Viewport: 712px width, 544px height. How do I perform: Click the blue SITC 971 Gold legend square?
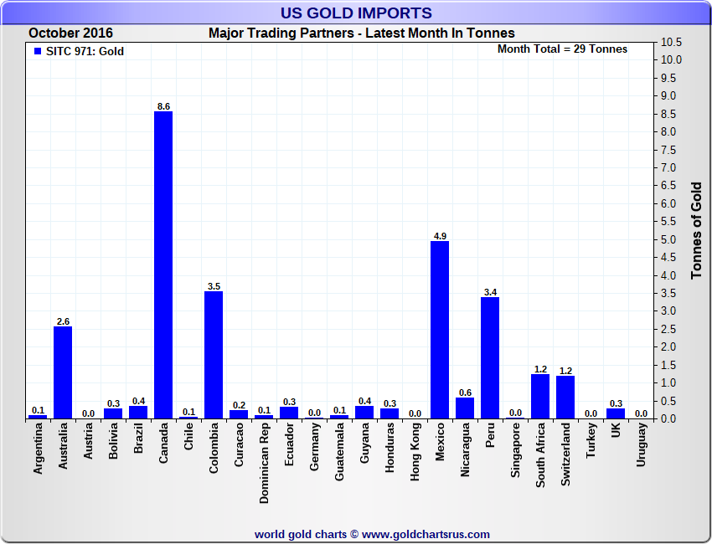coord(38,51)
